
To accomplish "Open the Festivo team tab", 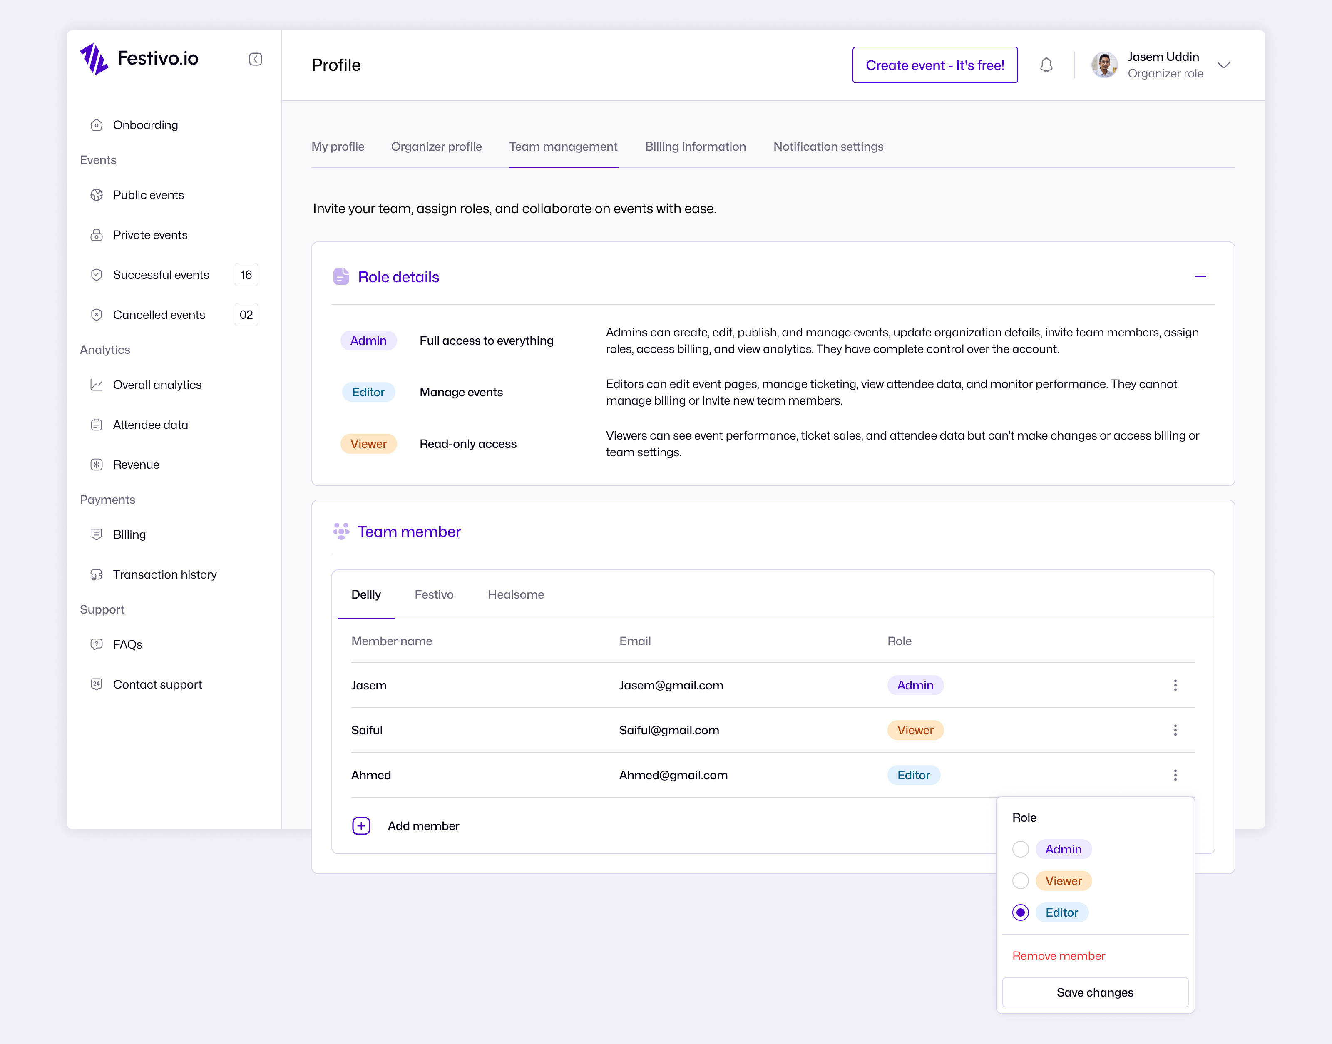I will [434, 594].
